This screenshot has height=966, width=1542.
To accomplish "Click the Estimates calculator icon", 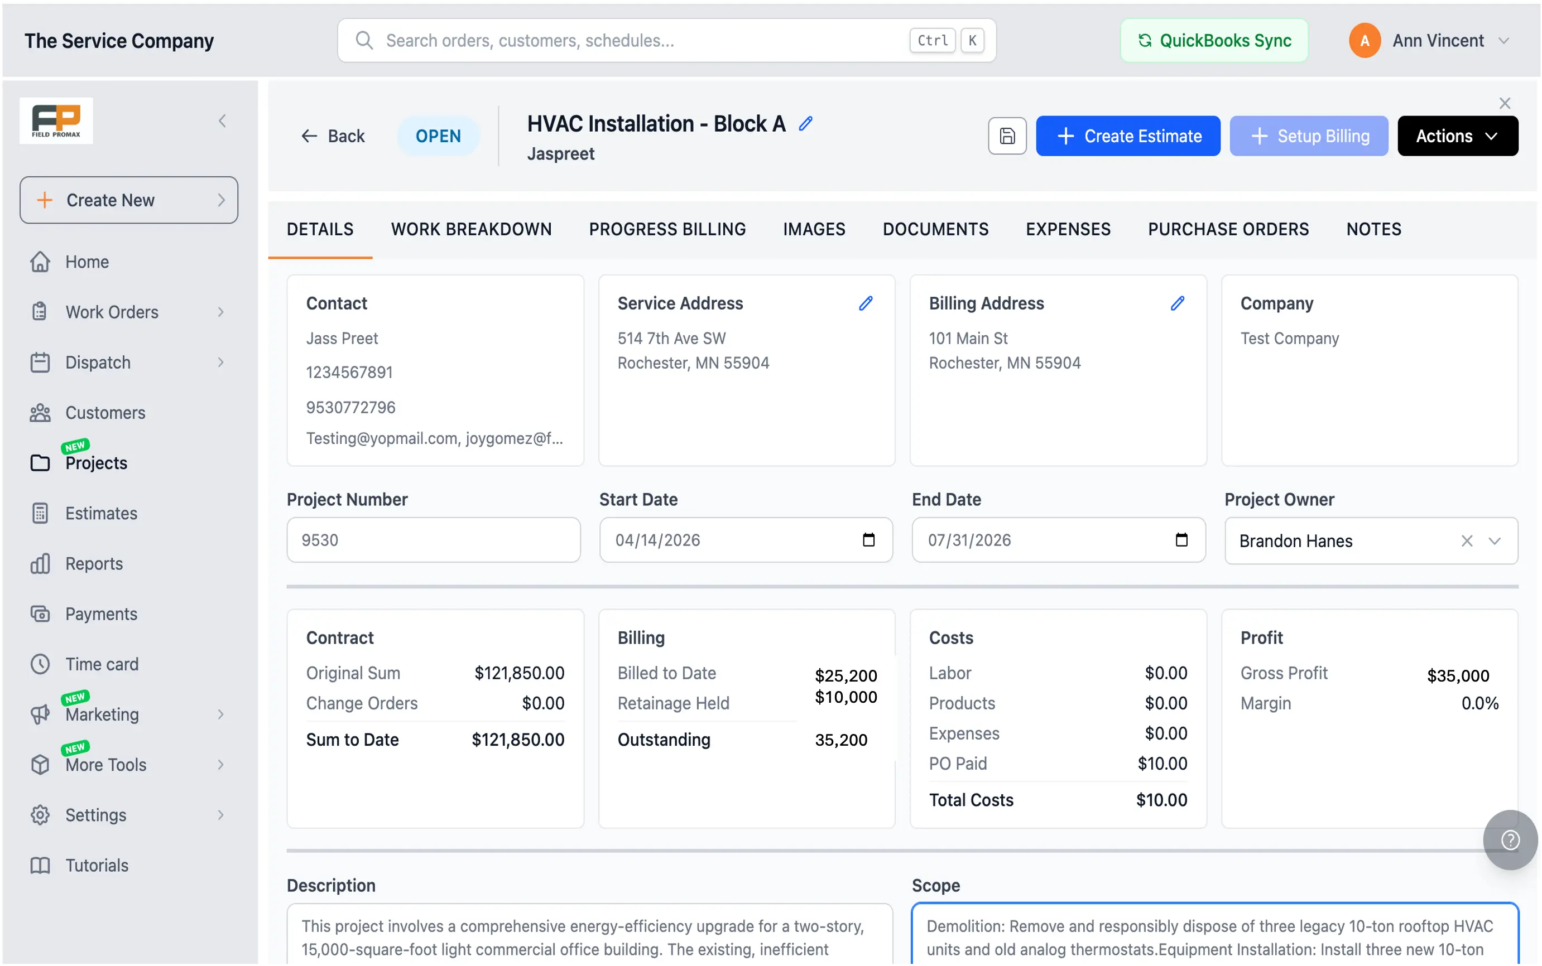I will coord(40,513).
